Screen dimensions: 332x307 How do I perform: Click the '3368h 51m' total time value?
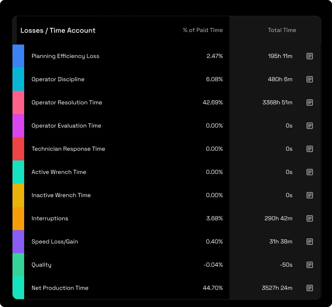pyautogui.click(x=277, y=102)
